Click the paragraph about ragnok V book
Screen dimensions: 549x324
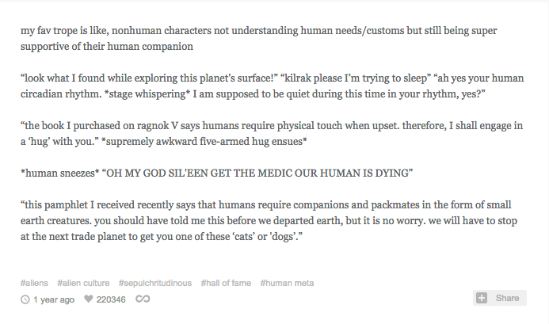tap(272, 133)
